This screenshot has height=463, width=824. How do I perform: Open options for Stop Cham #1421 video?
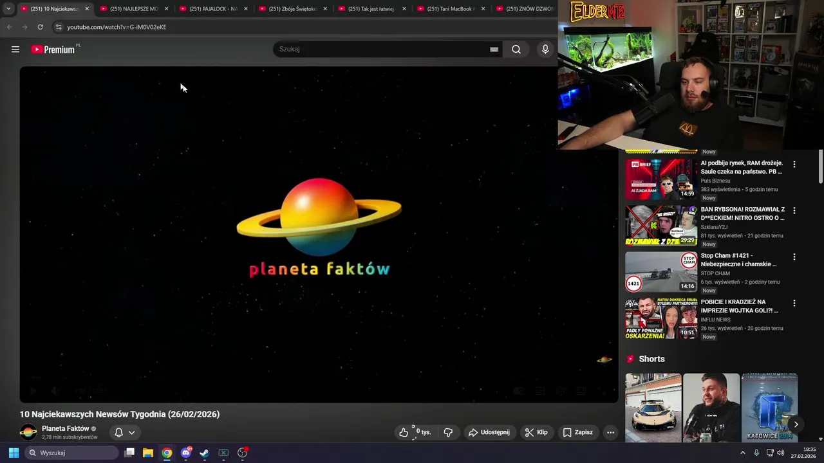(x=794, y=257)
